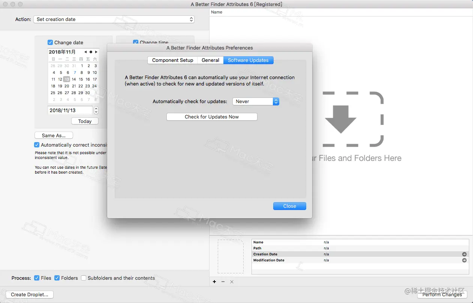
Task: Click the download arrow drop zone icon
Action: (x=340, y=120)
